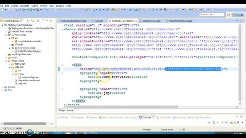Viewport: 246px width, 138px height.
Task: Close the dispatcher-servlet.xml tab
Action: [136, 21]
